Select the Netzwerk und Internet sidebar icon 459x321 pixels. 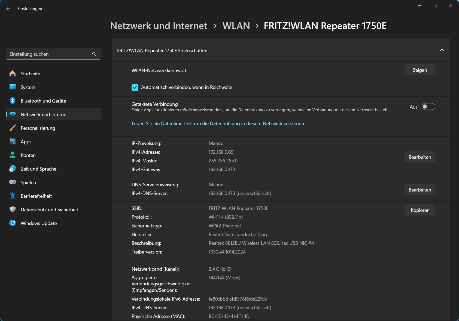13,114
